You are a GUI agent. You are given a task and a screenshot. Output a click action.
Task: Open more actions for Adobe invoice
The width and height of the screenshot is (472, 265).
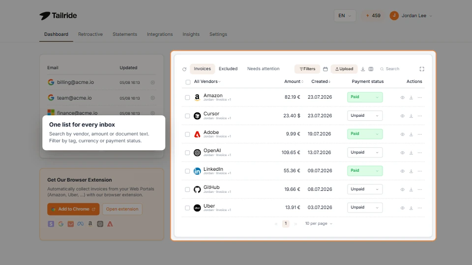coord(419,134)
